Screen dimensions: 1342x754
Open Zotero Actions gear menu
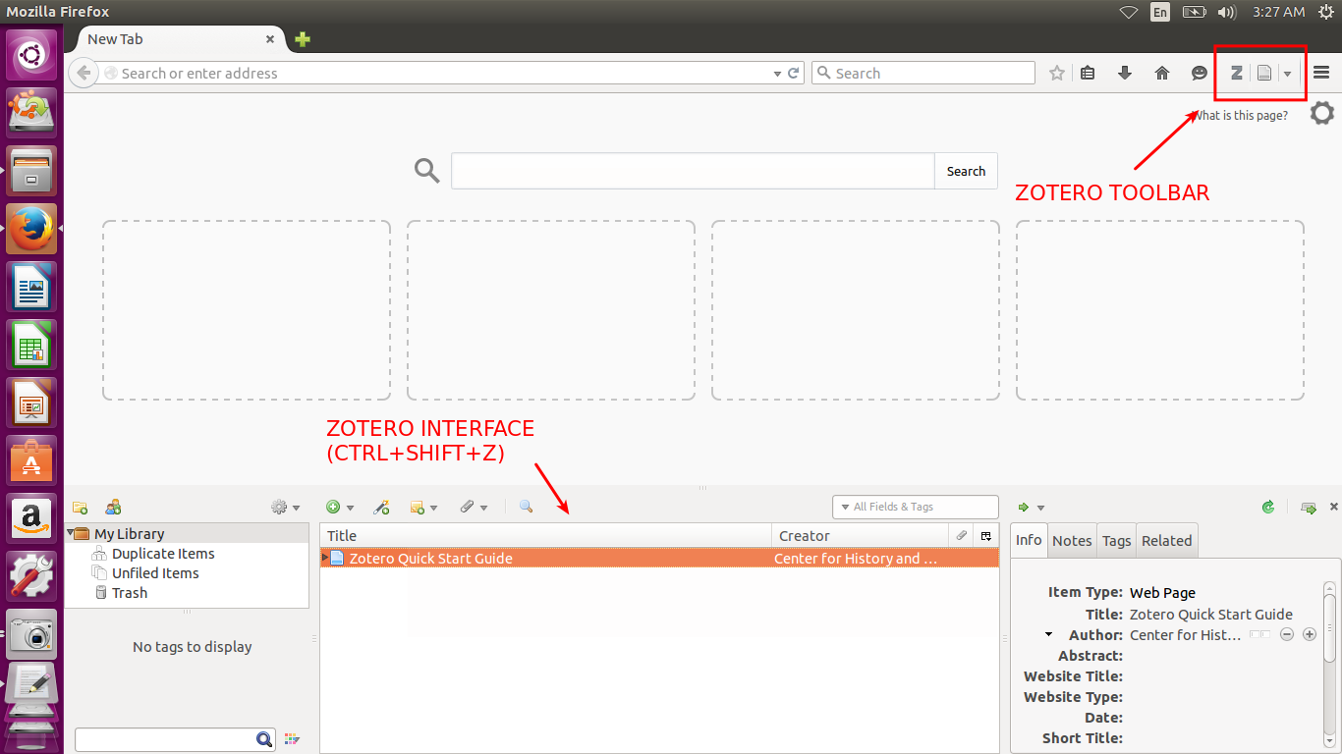(285, 507)
